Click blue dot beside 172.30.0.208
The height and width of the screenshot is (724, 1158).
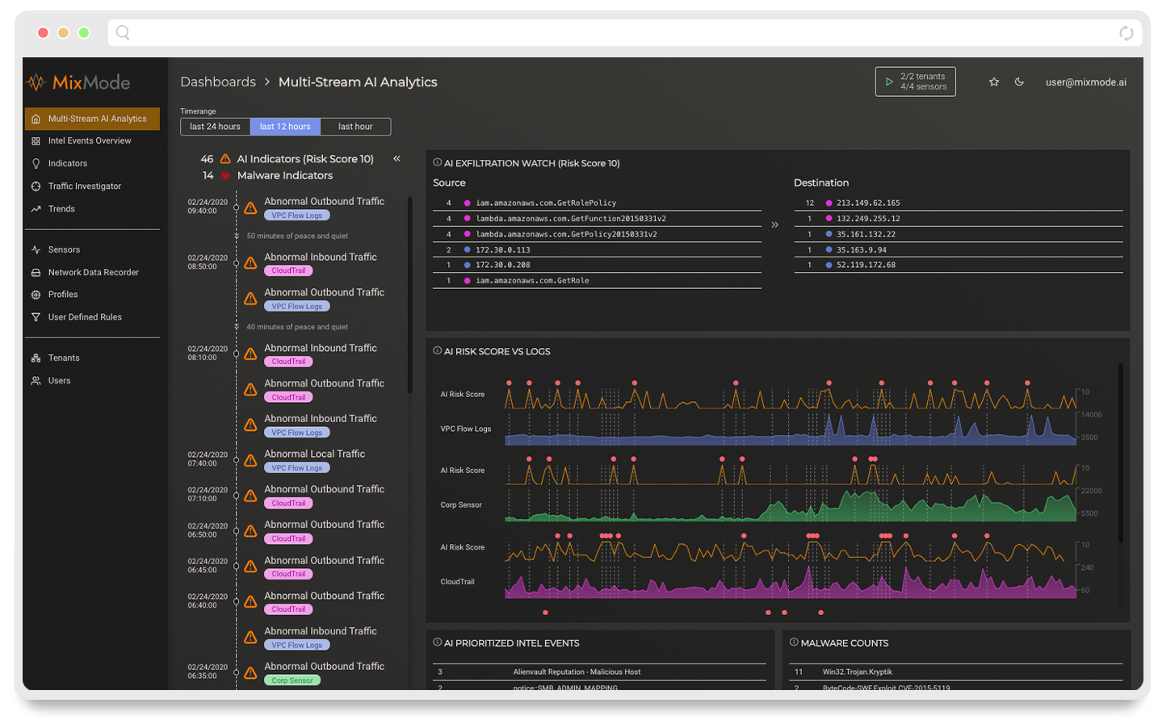467,266
